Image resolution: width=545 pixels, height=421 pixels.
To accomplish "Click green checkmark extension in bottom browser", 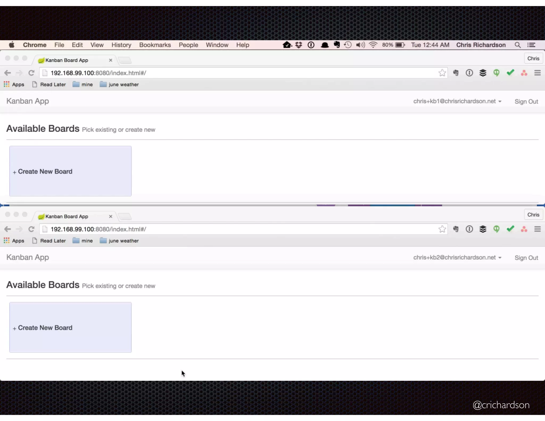I will tap(510, 229).
